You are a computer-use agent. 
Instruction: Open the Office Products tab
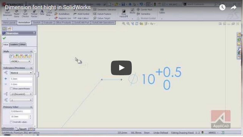(x=63, y=23)
